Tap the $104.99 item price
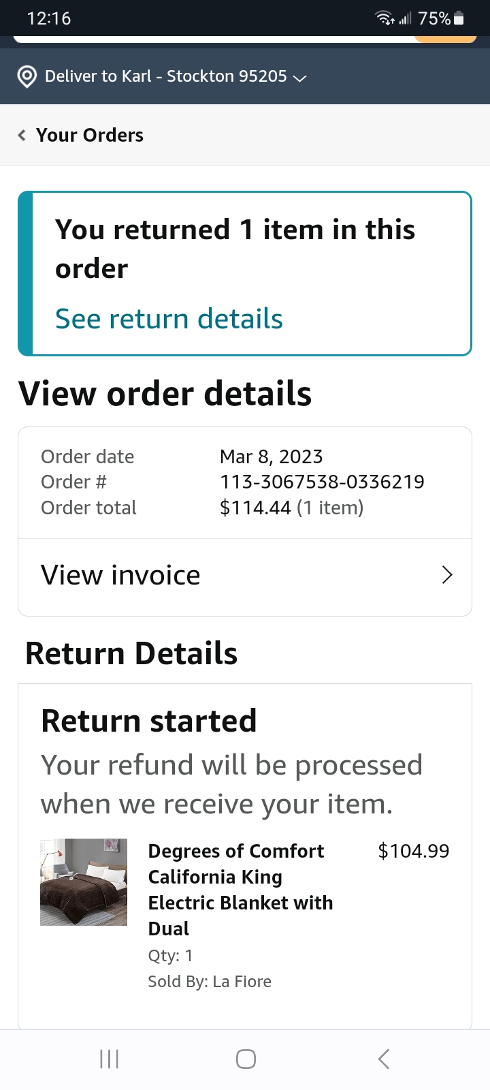Viewport: 490px width, 1090px height. coord(414,851)
